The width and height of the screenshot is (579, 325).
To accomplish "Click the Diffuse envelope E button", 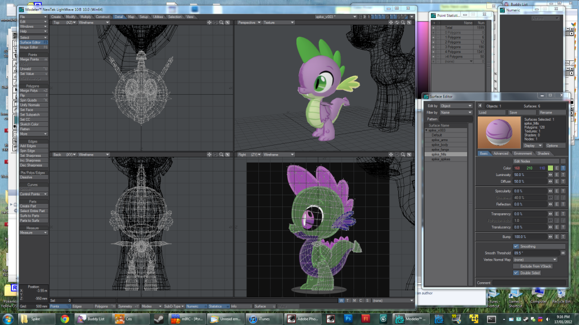I will pyautogui.click(x=557, y=181).
